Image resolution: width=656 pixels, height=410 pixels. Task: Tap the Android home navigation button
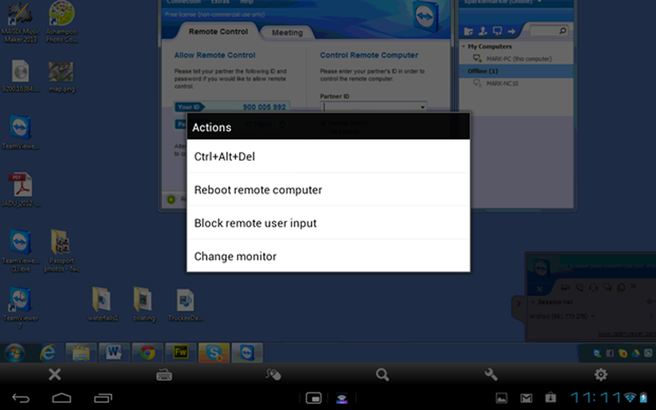coord(62,398)
